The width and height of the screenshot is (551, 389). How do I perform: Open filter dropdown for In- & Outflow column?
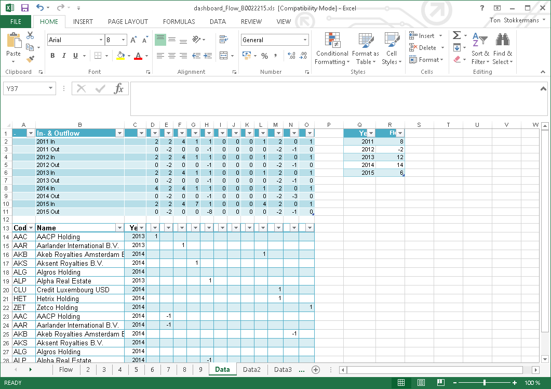pyautogui.click(x=119, y=133)
